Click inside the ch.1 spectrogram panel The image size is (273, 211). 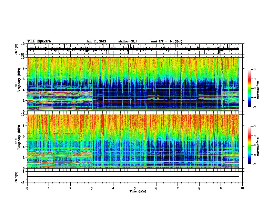[x=133, y=84]
